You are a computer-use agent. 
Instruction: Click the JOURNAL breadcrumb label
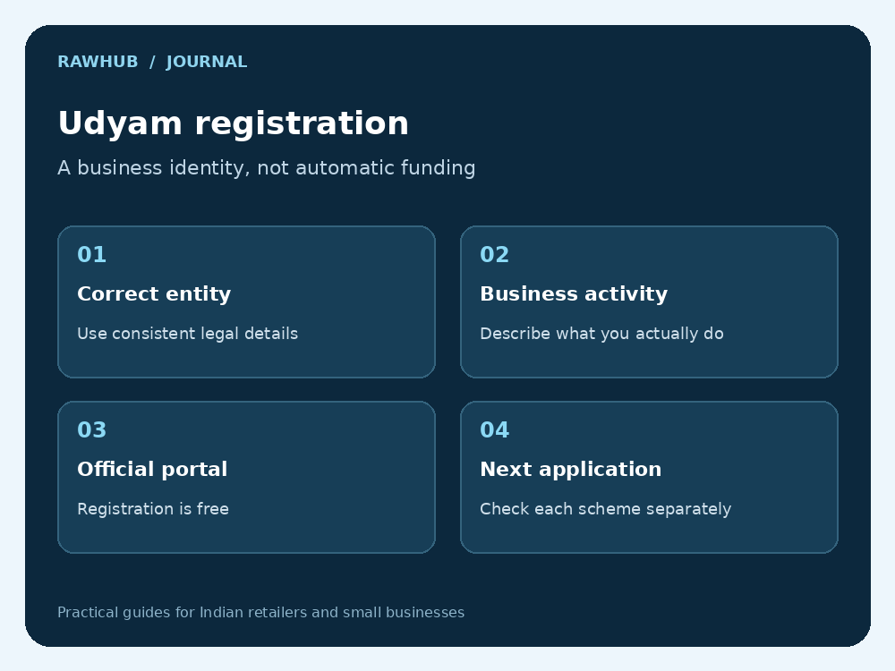click(x=207, y=62)
